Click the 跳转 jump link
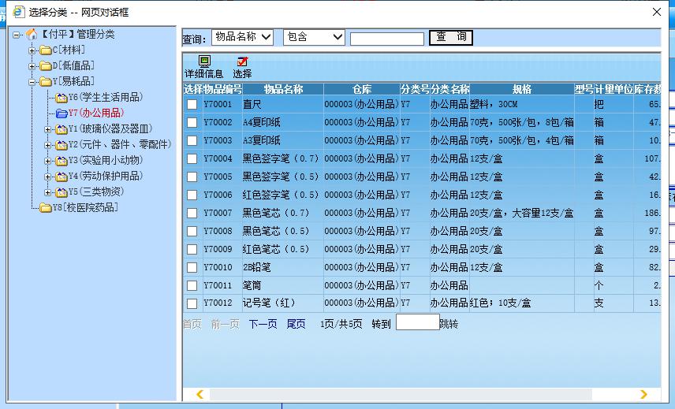The width and height of the screenshot is (675, 409). (449, 324)
